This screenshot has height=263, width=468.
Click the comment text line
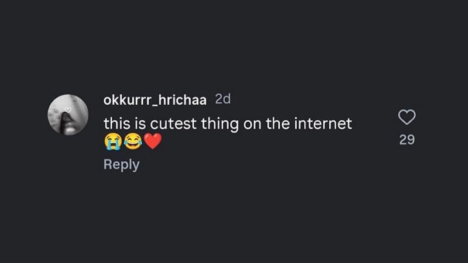pos(228,124)
